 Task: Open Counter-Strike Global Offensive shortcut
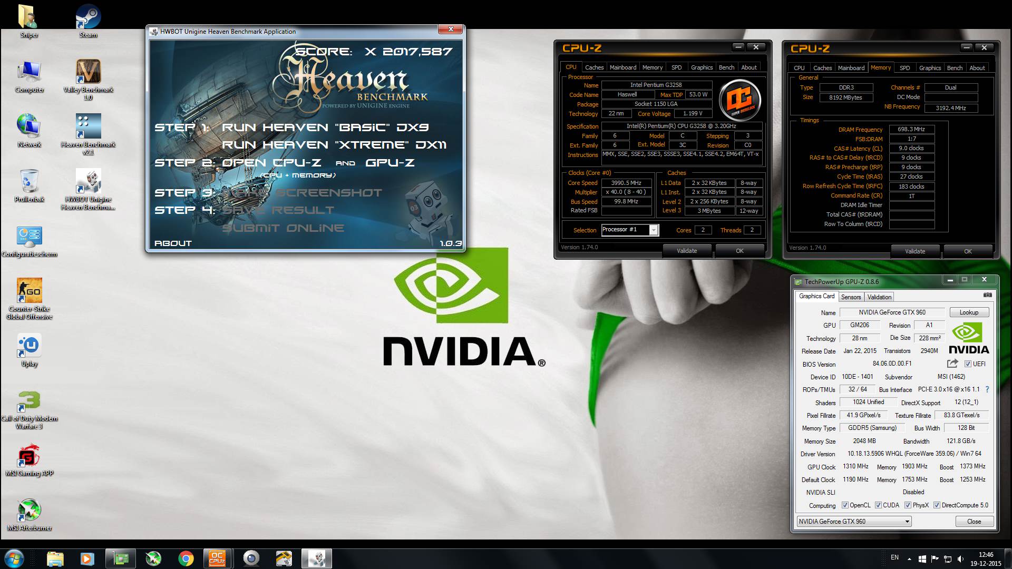pos(29,298)
